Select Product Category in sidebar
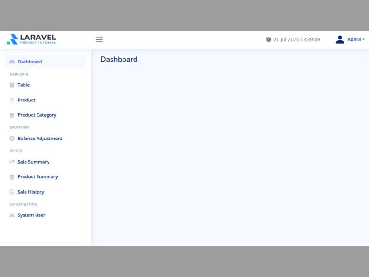Image resolution: width=369 pixels, height=277 pixels. pyautogui.click(x=37, y=115)
